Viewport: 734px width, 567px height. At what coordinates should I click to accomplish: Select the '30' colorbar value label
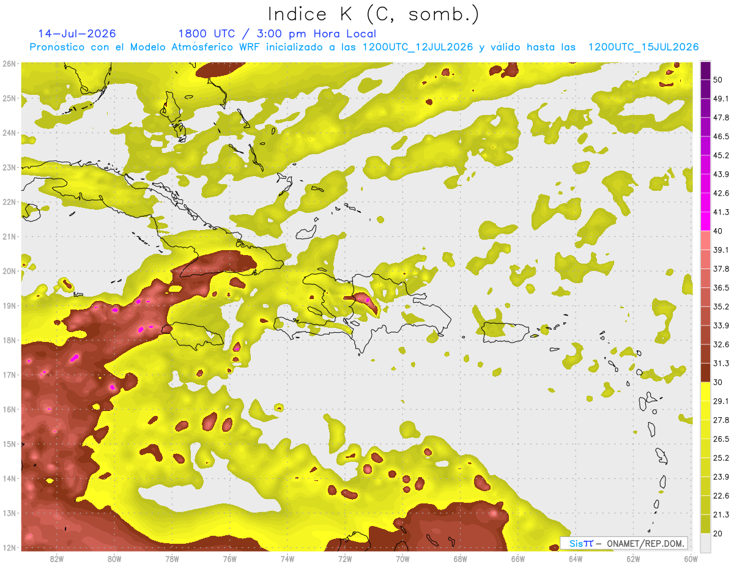pyautogui.click(x=718, y=382)
